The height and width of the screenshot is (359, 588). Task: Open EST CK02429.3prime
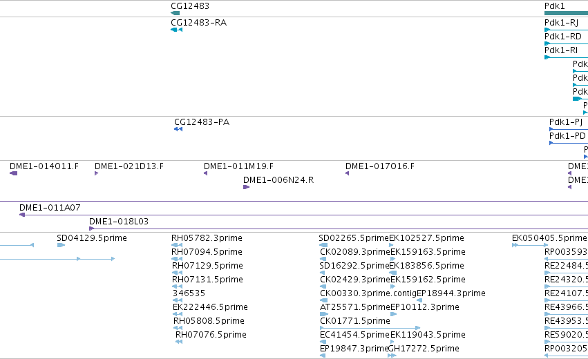click(x=355, y=280)
